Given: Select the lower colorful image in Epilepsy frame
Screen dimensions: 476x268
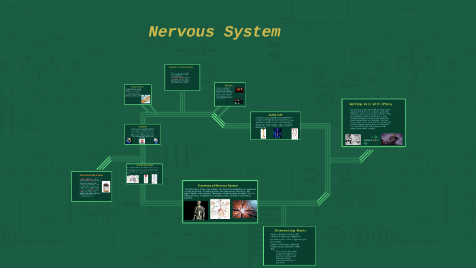Looking at the screenshot, I should coord(238,101).
